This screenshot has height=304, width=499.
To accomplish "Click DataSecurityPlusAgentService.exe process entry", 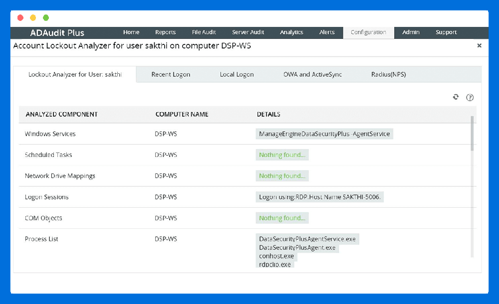I will click(x=307, y=239).
